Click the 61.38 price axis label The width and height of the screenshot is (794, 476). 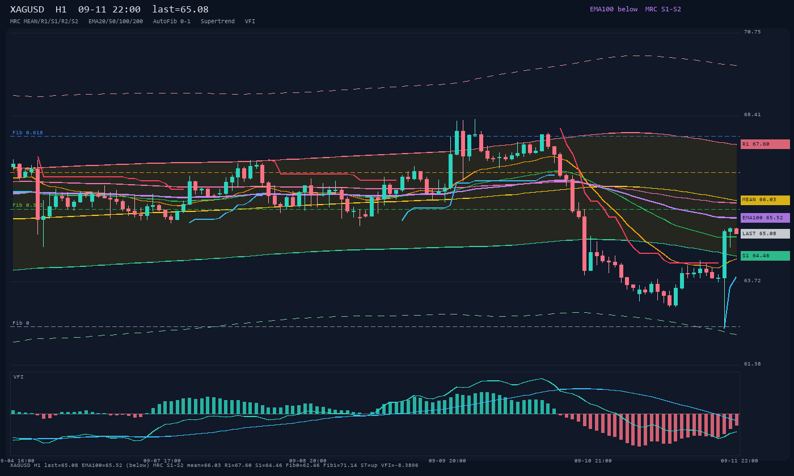pos(753,364)
